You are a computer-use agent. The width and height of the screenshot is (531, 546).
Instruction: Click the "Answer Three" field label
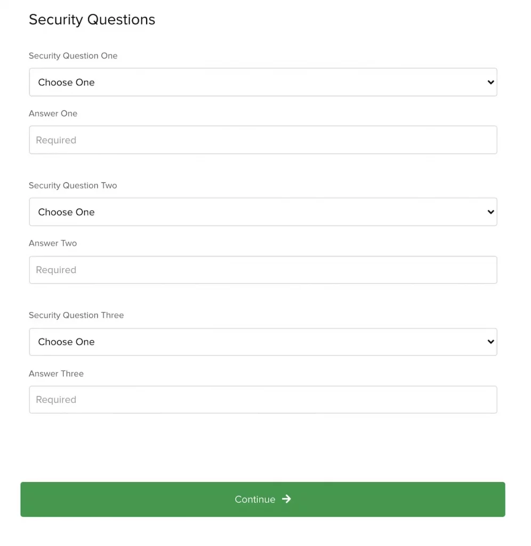[56, 374]
